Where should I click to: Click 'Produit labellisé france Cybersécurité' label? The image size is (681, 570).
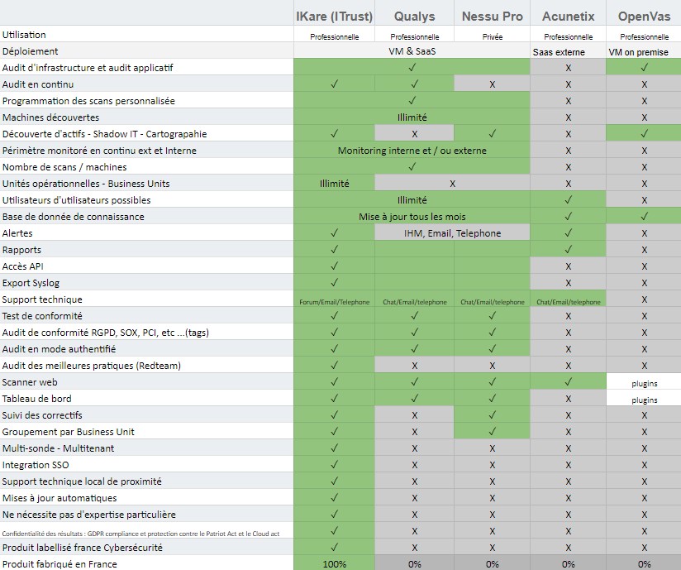coord(82,548)
